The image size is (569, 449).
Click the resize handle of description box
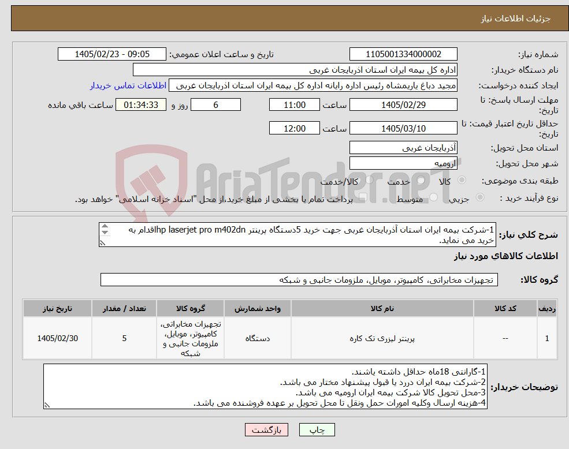coord(102,243)
